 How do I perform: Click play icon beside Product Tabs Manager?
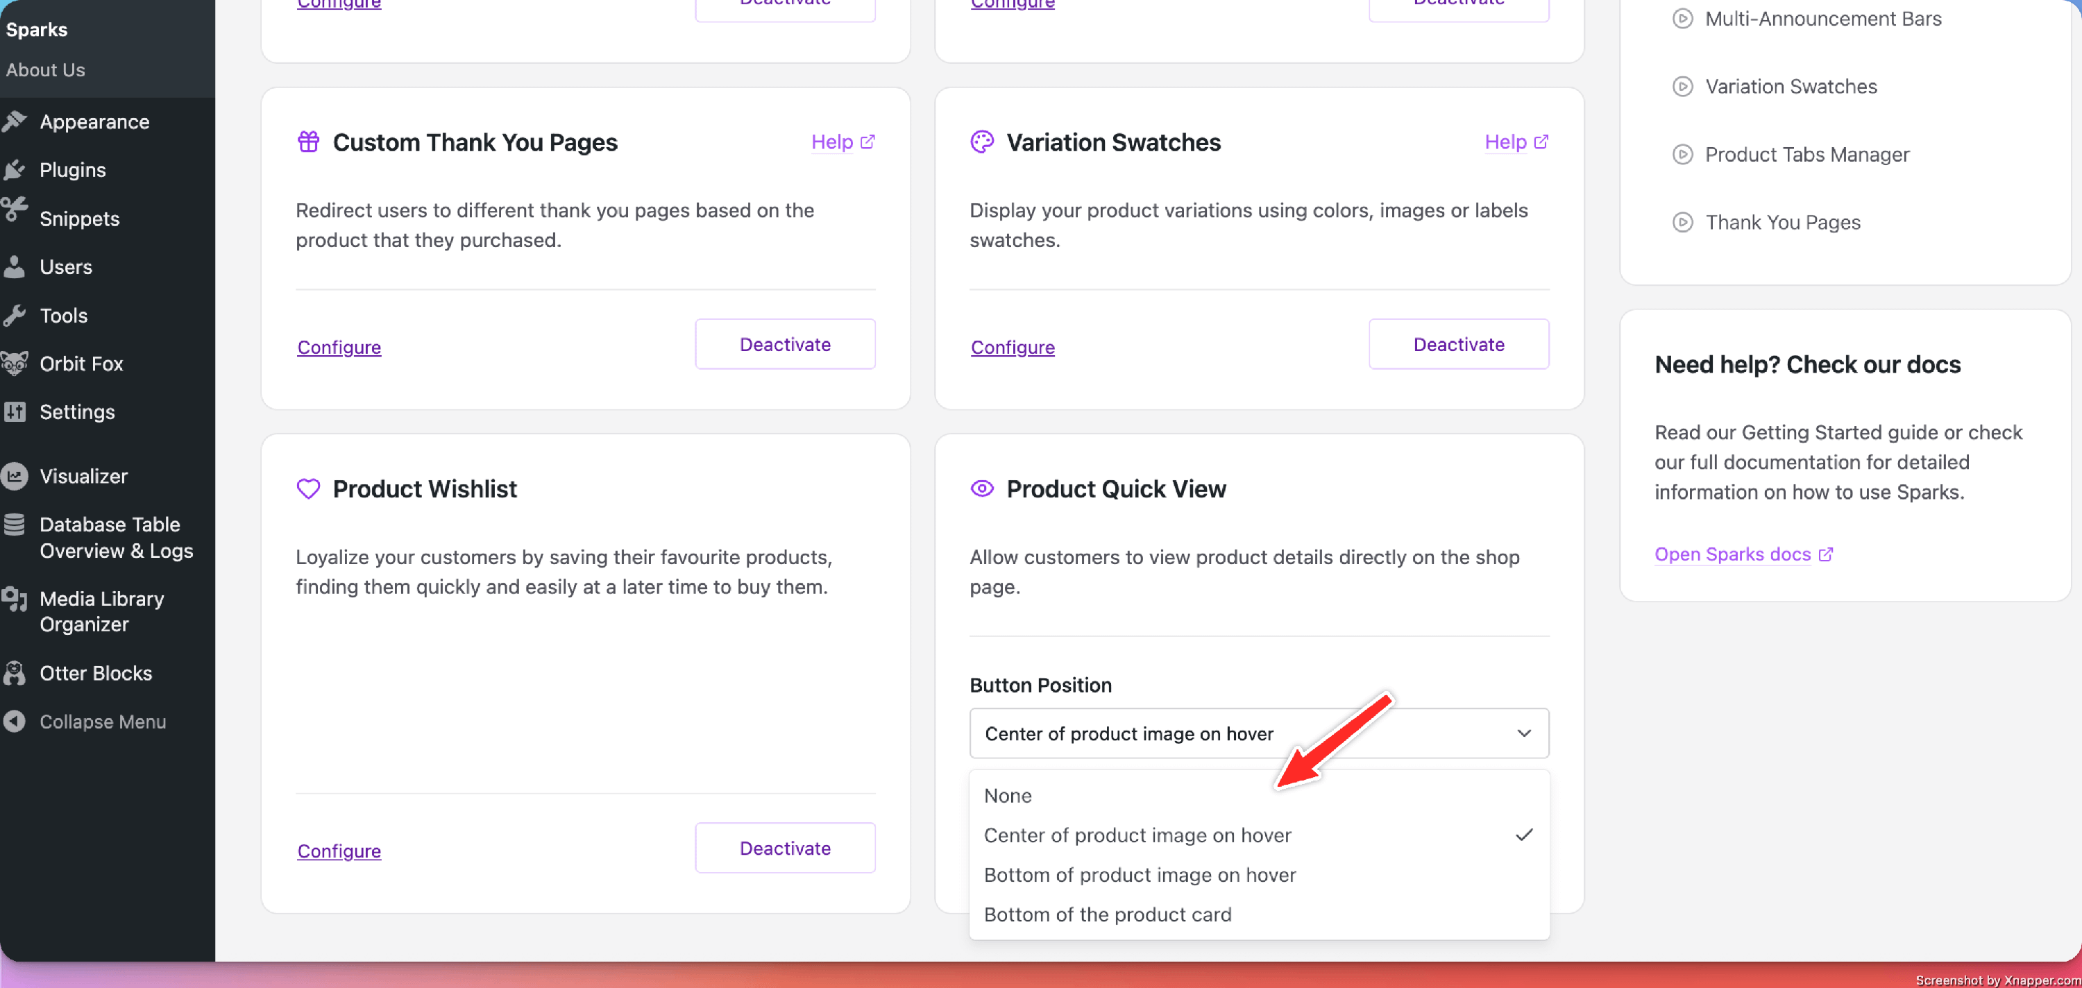coord(1682,154)
